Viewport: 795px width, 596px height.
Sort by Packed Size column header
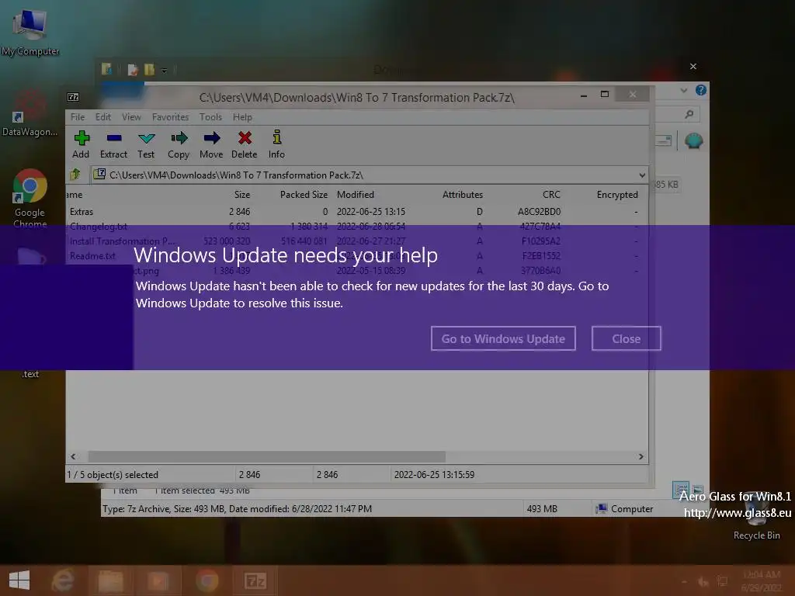coord(304,195)
